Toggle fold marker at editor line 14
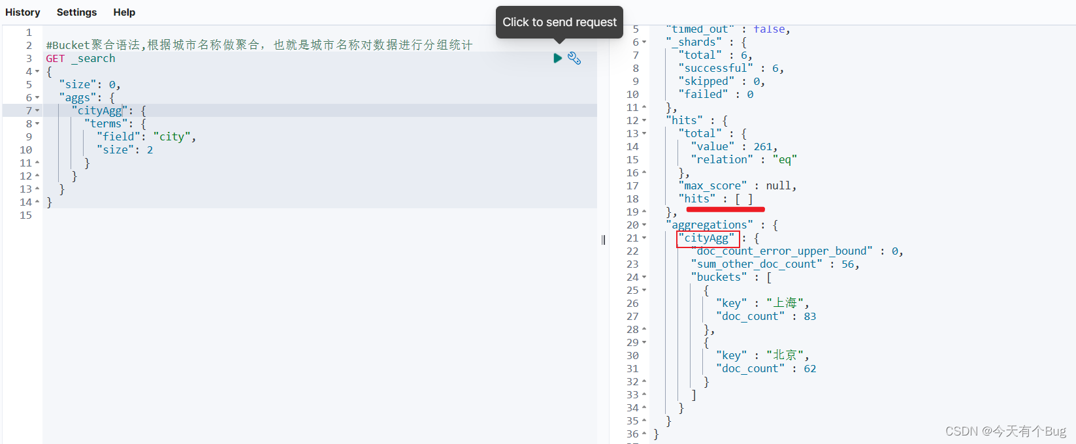Image resolution: width=1076 pixels, height=444 pixels. 37,202
